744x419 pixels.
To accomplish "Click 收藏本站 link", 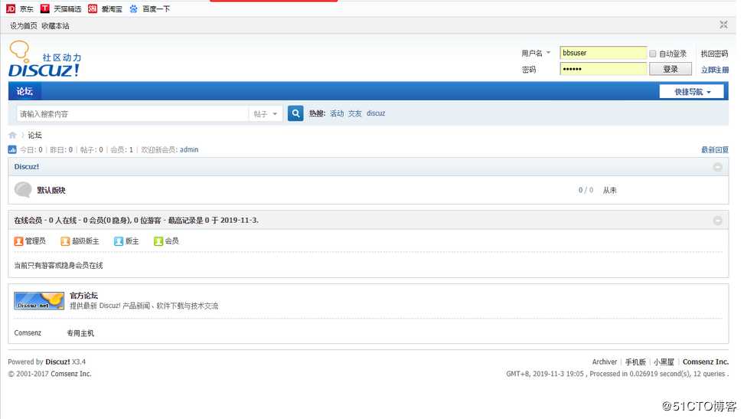I will tap(55, 25).
